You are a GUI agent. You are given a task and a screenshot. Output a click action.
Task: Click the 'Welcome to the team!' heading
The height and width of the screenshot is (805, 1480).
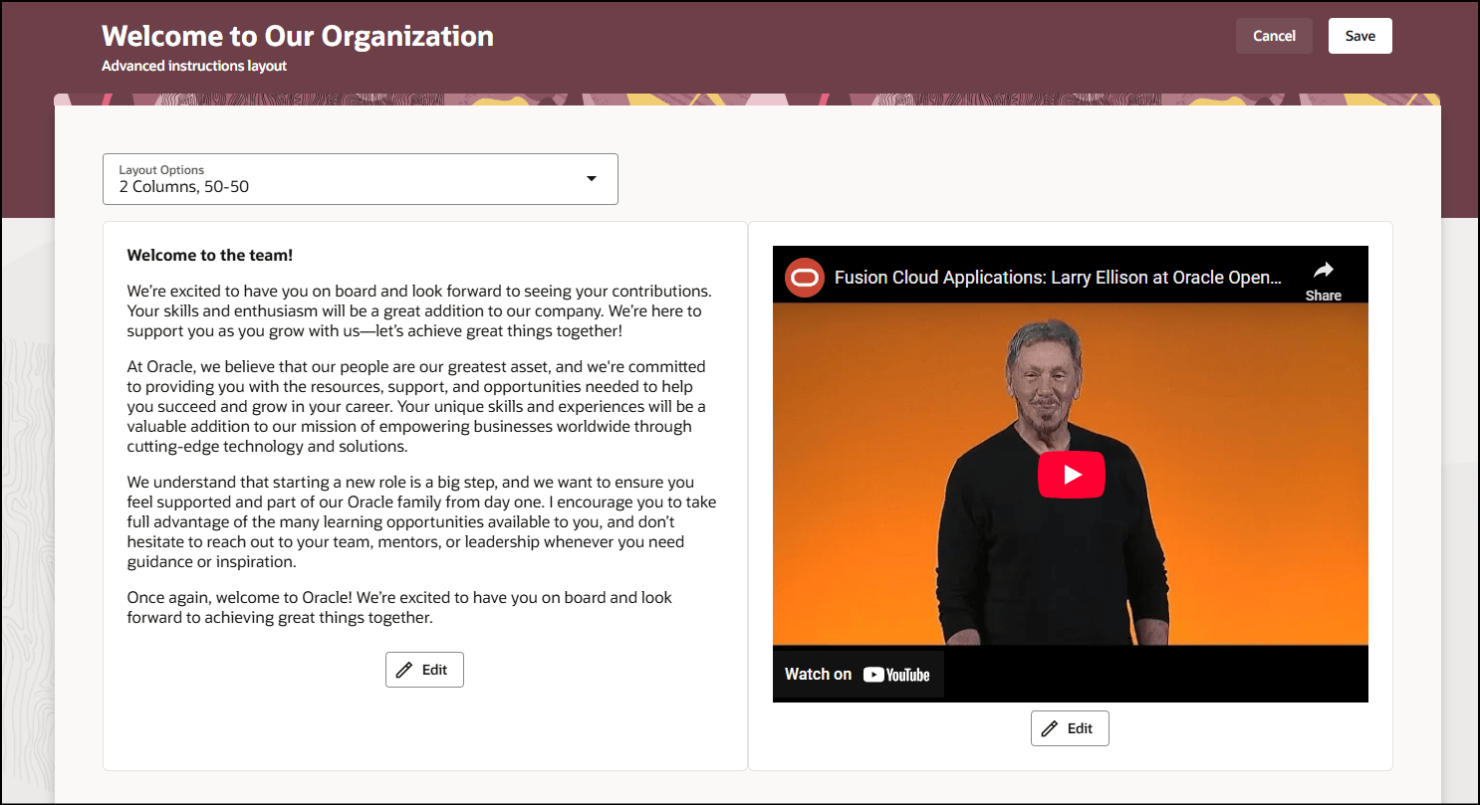210,256
